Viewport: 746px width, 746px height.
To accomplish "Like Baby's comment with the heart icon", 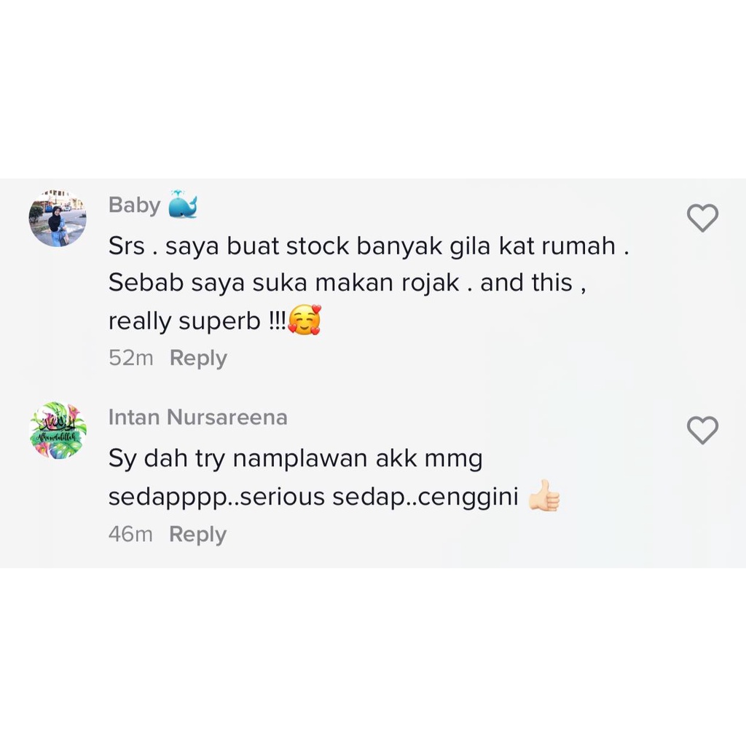I will pyautogui.click(x=702, y=218).
